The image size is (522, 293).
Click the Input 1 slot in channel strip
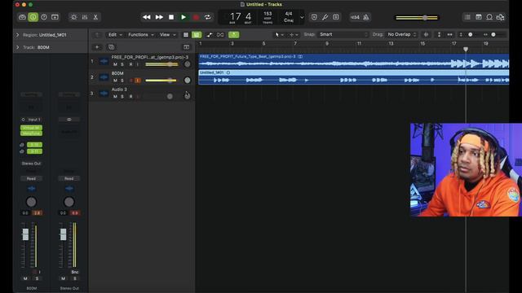[x=31, y=120]
